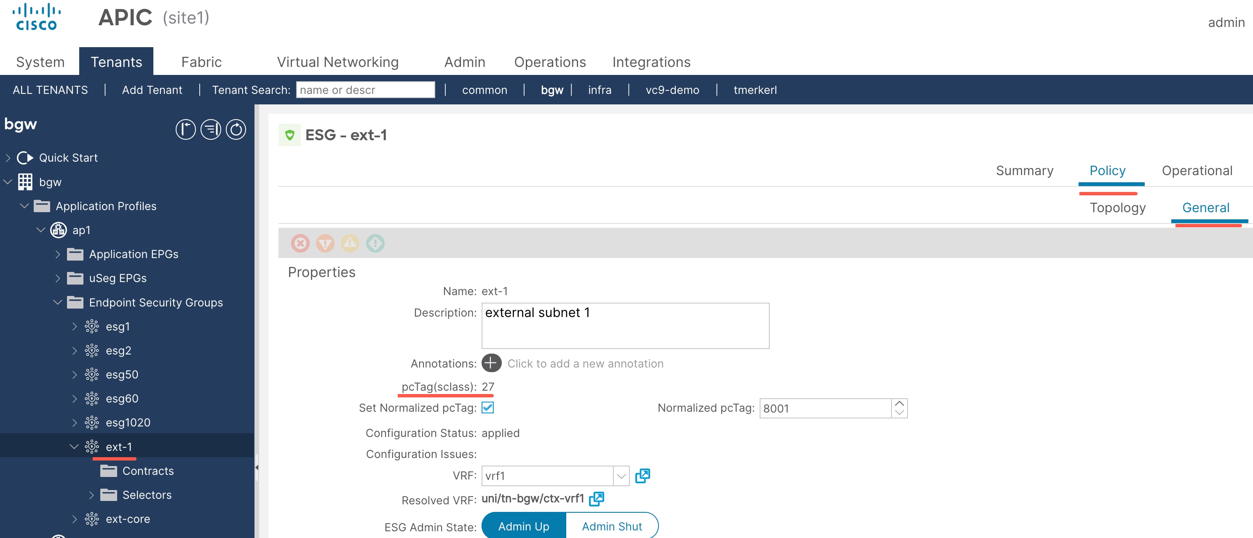
Task: Click the Contracts folder icon
Action: coord(108,471)
